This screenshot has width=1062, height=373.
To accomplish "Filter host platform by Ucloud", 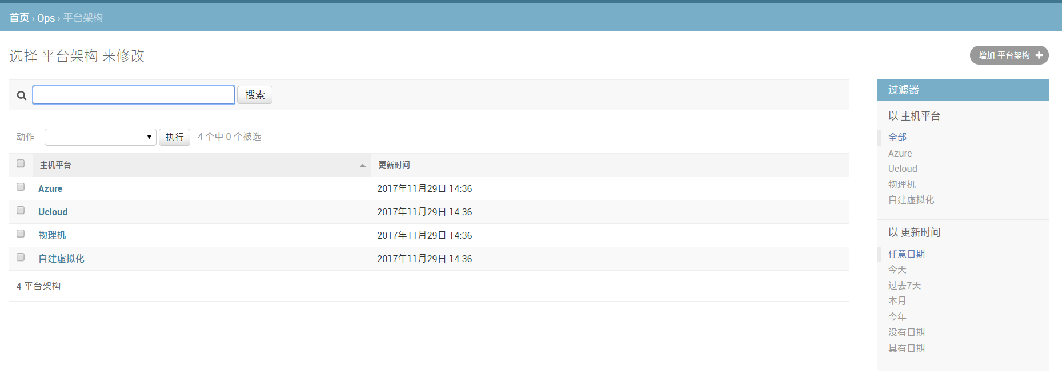I will pos(903,169).
